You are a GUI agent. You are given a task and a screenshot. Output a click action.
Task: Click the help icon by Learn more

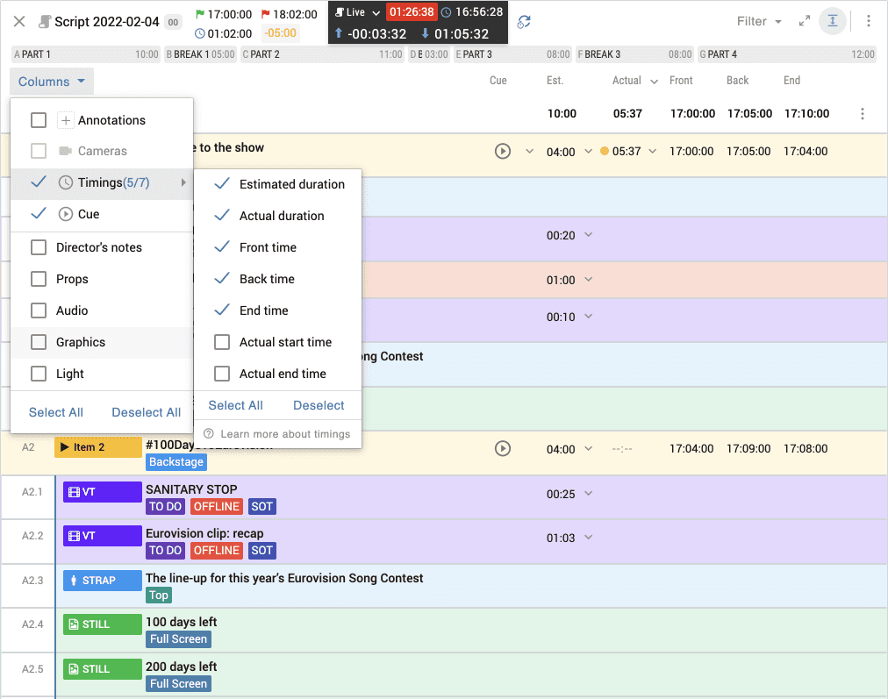209,433
